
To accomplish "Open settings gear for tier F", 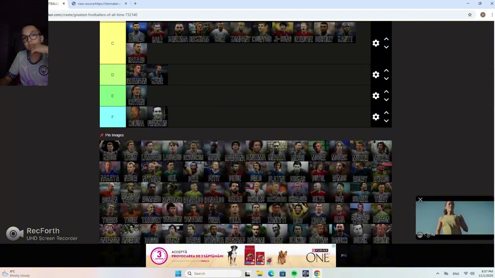I will [376, 117].
